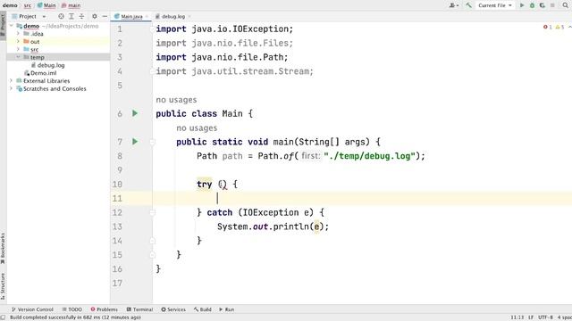Change LF line separator in status bar
Viewport: 572px width, 321px height.
(531, 317)
